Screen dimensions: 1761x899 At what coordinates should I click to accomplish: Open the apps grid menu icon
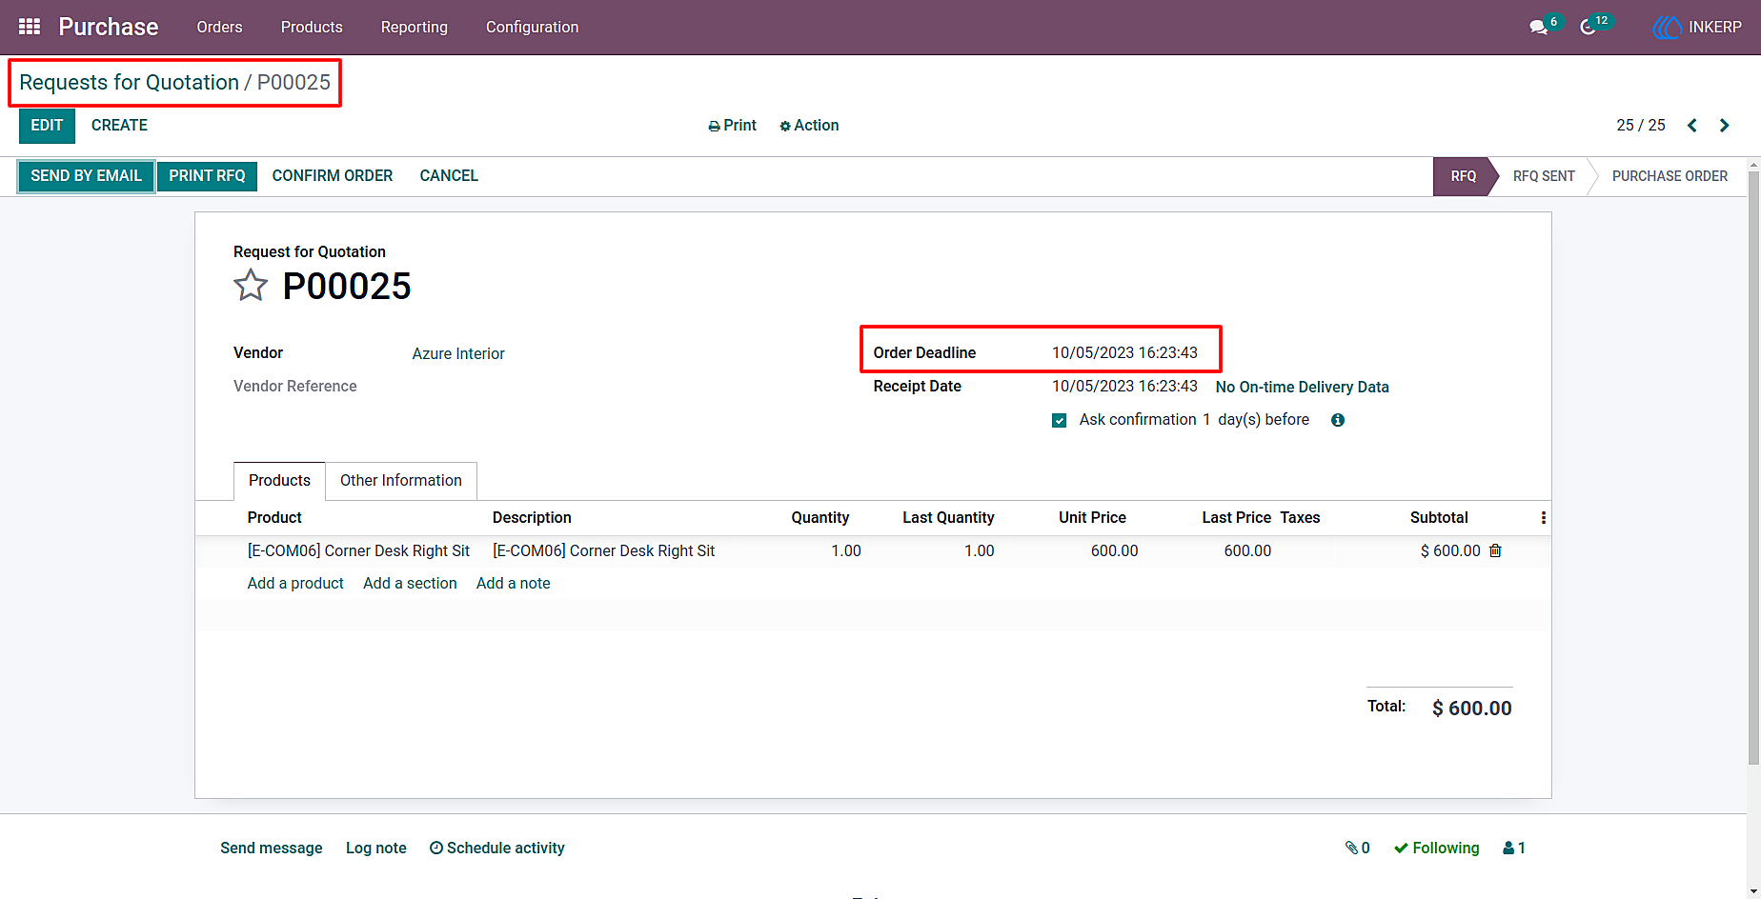(30, 27)
